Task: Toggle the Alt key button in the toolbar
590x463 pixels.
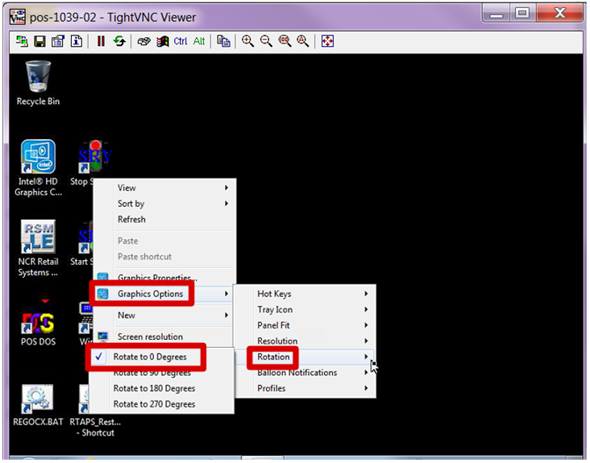Action: pos(198,41)
